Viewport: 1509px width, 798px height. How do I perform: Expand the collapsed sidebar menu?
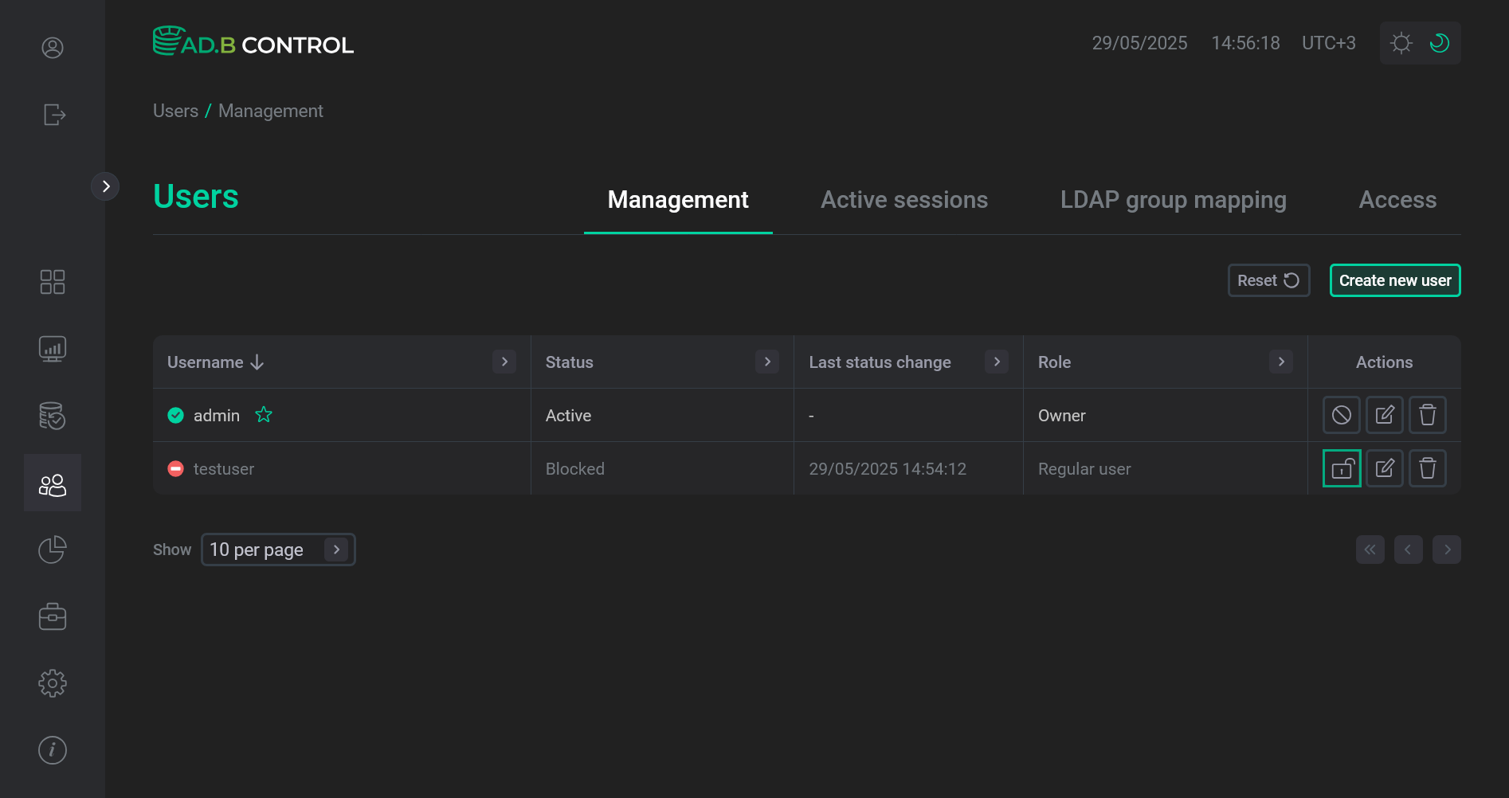pyautogui.click(x=105, y=186)
